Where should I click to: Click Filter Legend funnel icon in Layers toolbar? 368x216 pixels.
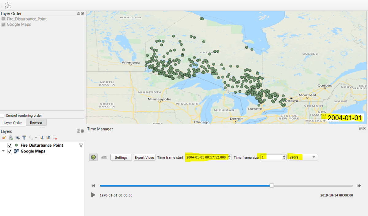coord(24,138)
